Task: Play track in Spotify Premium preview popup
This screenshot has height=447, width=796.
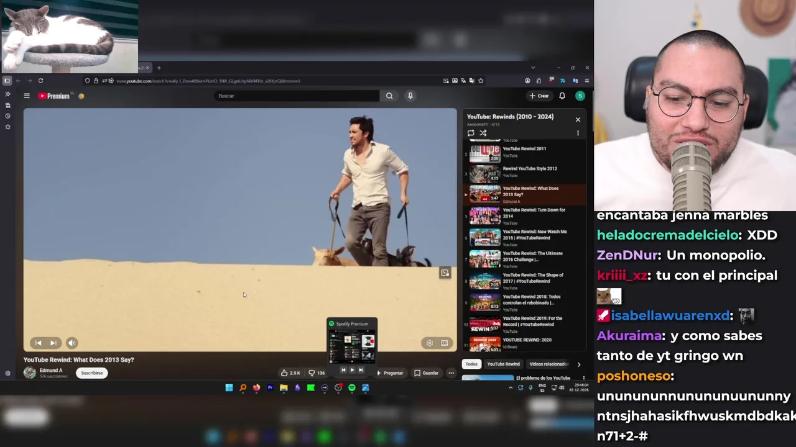Action: [352, 370]
